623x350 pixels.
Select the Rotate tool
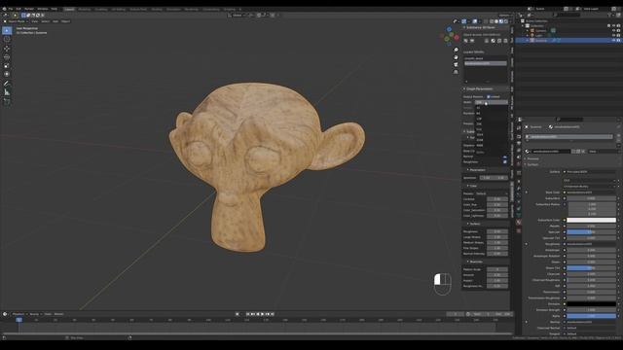(x=7, y=57)
